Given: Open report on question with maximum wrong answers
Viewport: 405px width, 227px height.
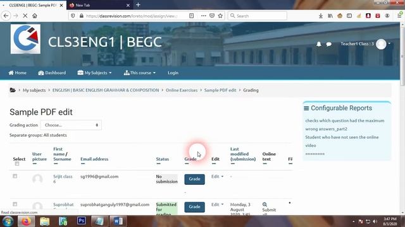Looking at the screenshot, I should click(344, 125).
